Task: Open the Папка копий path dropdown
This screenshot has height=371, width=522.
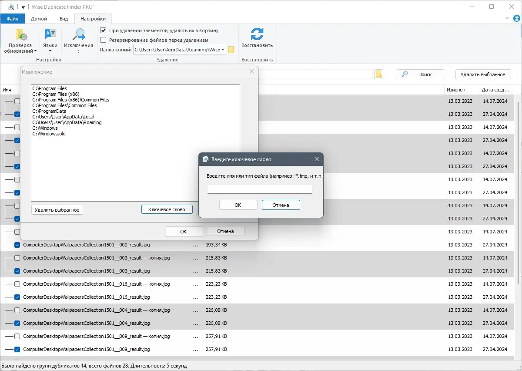Action: click(223, 50)
